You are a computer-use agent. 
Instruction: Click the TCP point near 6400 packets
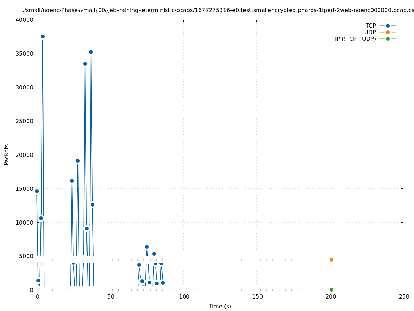click(147, 247)
